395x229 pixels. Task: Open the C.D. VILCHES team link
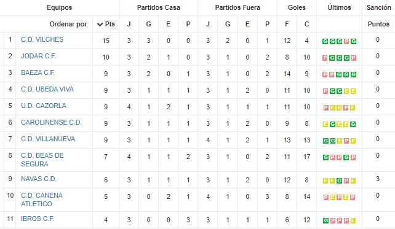(42, 39)
